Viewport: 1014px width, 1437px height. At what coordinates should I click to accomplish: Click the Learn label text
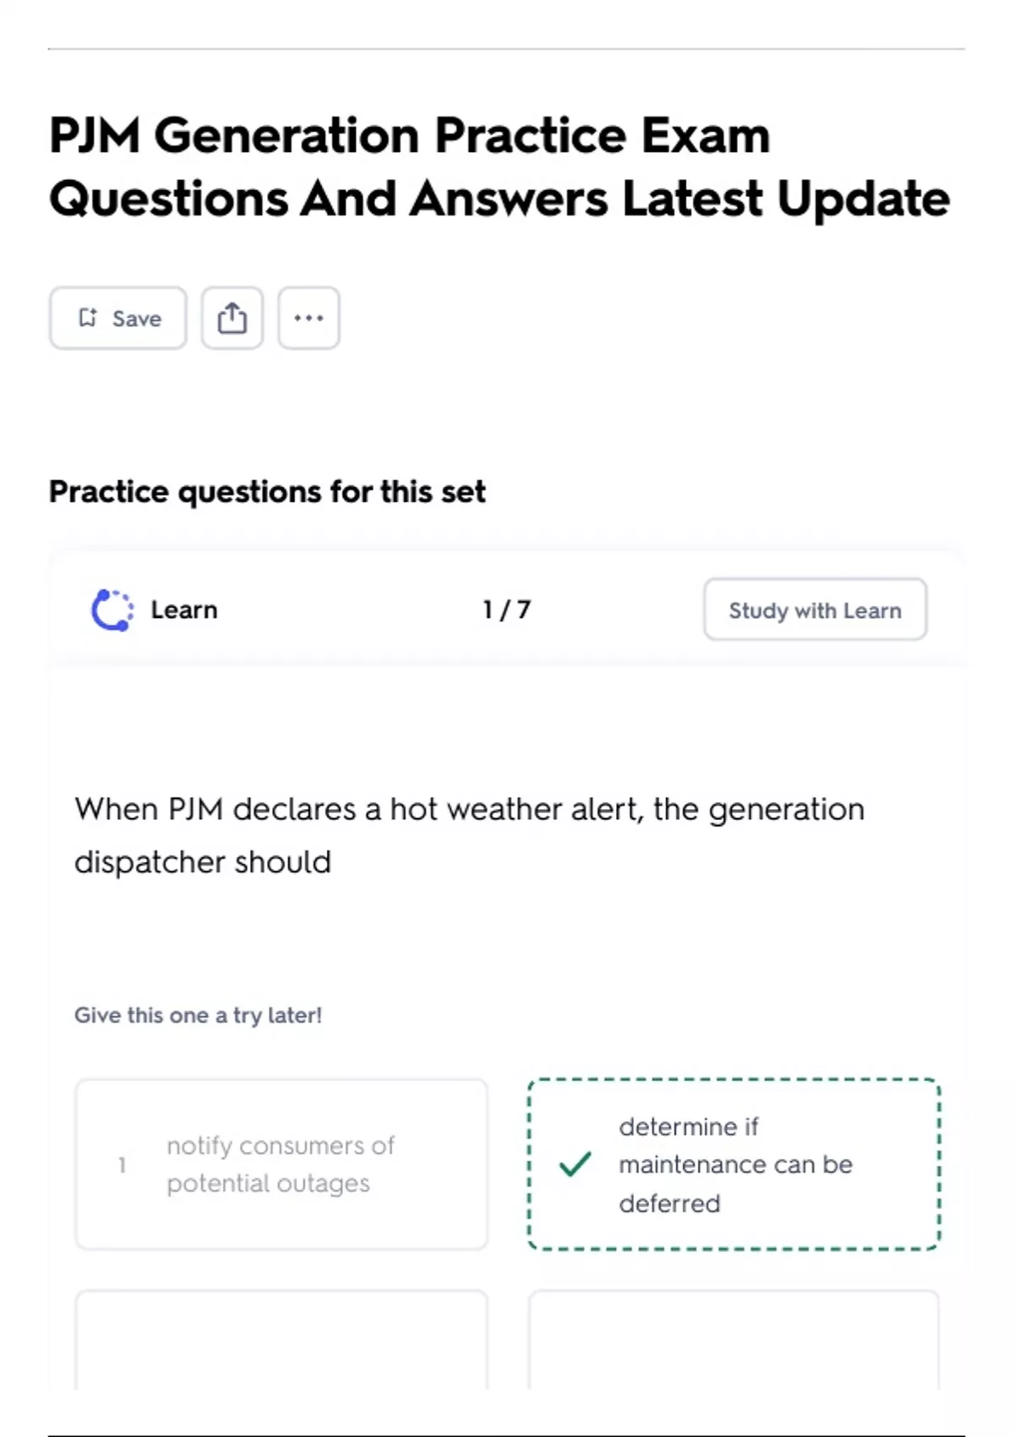click(184, 609)
